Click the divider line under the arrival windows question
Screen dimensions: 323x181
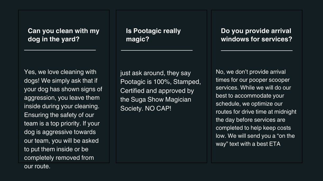[256, 50]
